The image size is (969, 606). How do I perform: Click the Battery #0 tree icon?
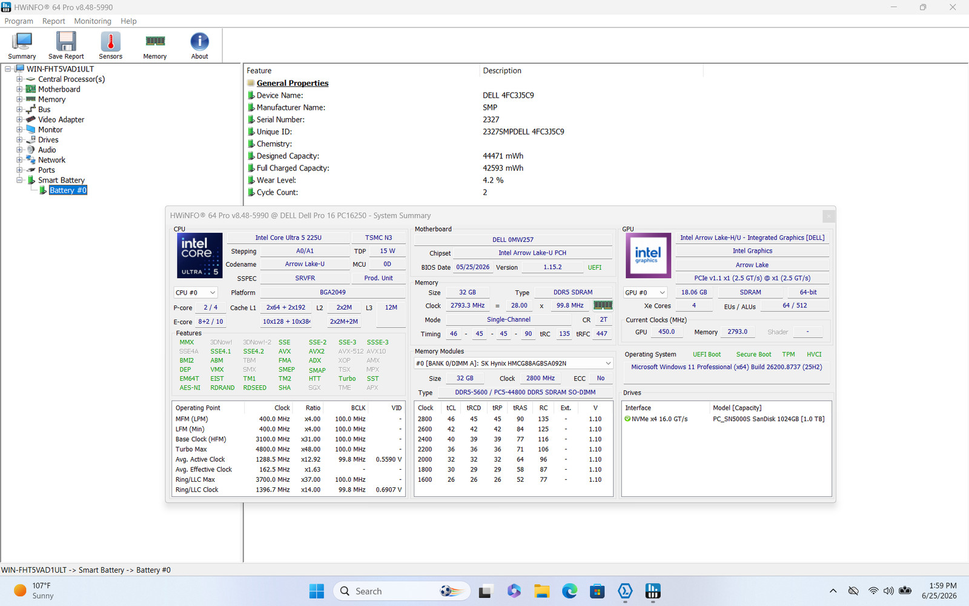43,190
